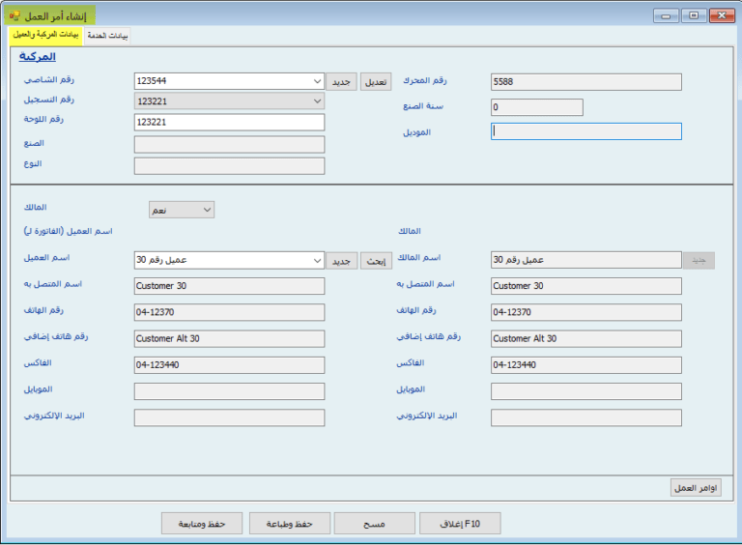Expand the اسم العميل combo box
Viewport: 742px width, 545px height.
pos(317,261)
